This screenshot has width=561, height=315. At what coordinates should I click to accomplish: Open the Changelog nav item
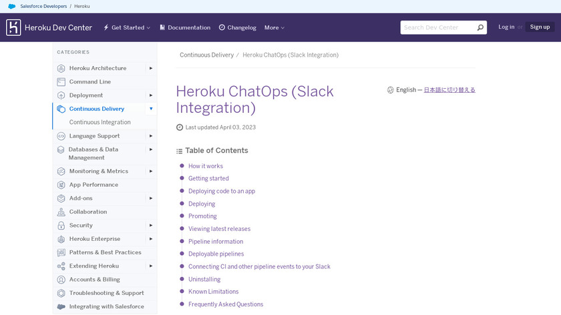point(238,27)
